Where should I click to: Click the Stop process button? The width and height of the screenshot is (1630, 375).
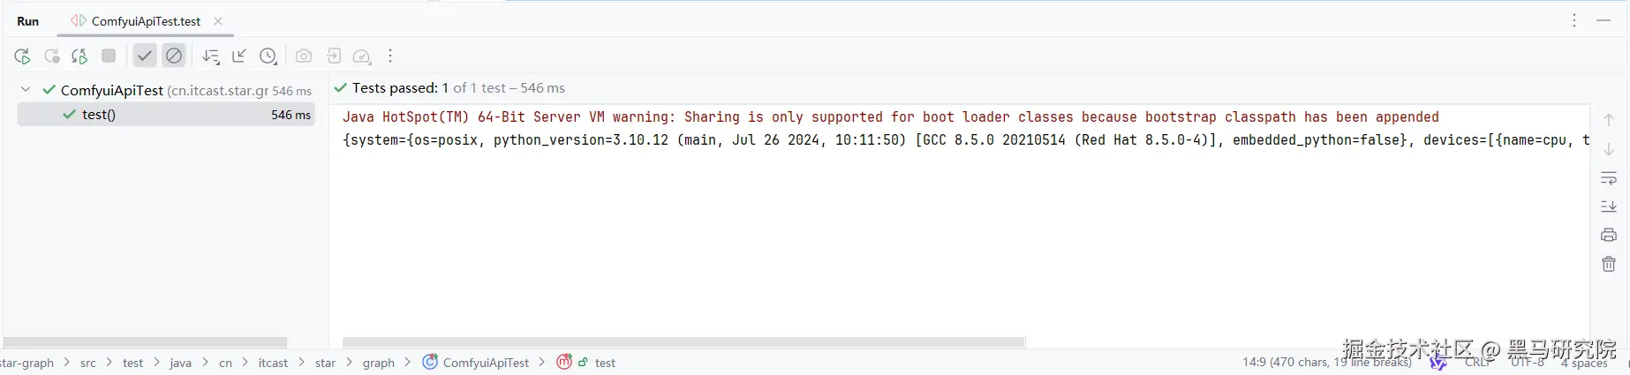(x=109, y=56)
